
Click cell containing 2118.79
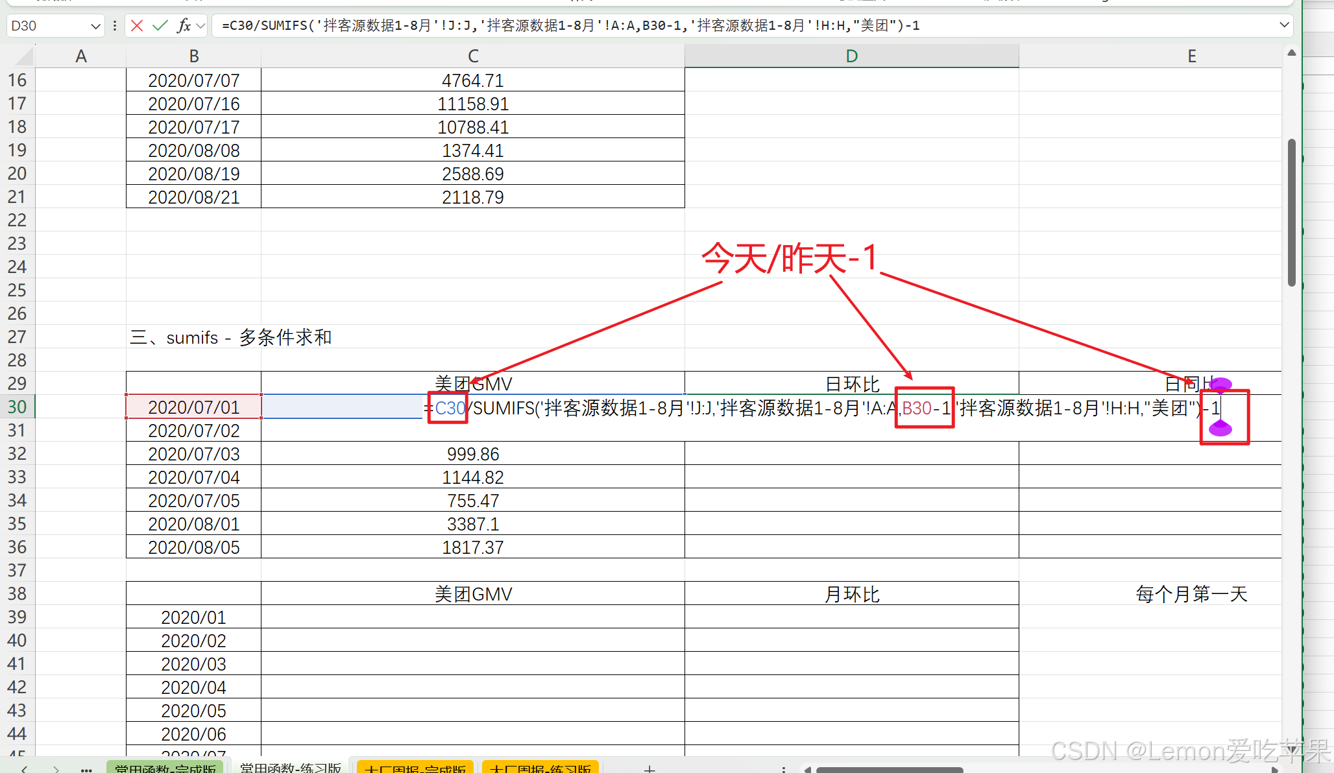click(473, 197)
